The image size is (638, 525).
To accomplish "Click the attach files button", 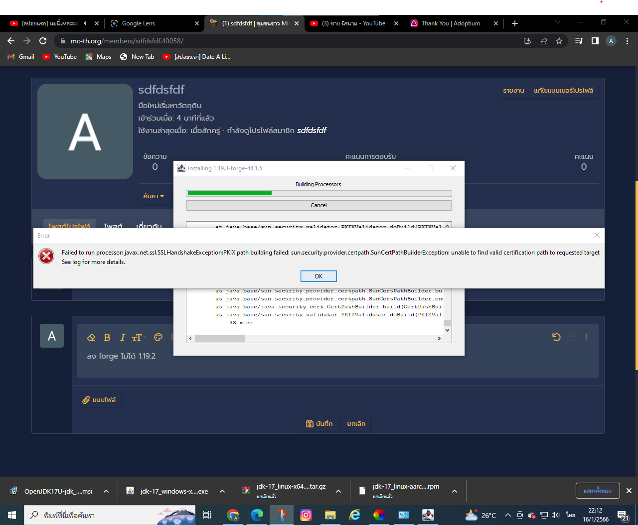I will point(99,400).
